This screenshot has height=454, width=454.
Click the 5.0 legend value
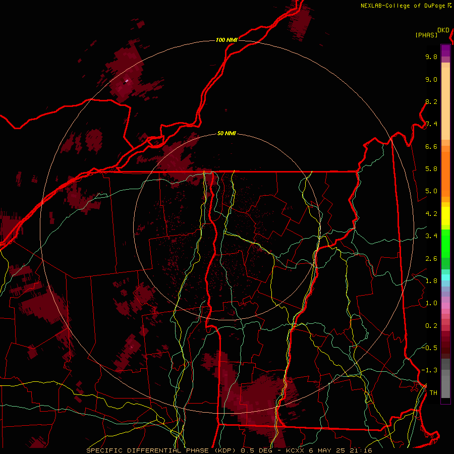[431, 191]
